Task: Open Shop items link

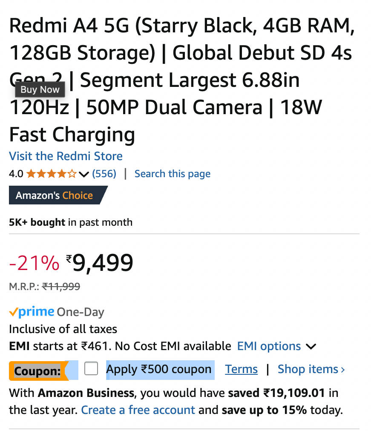Action: 308,369
